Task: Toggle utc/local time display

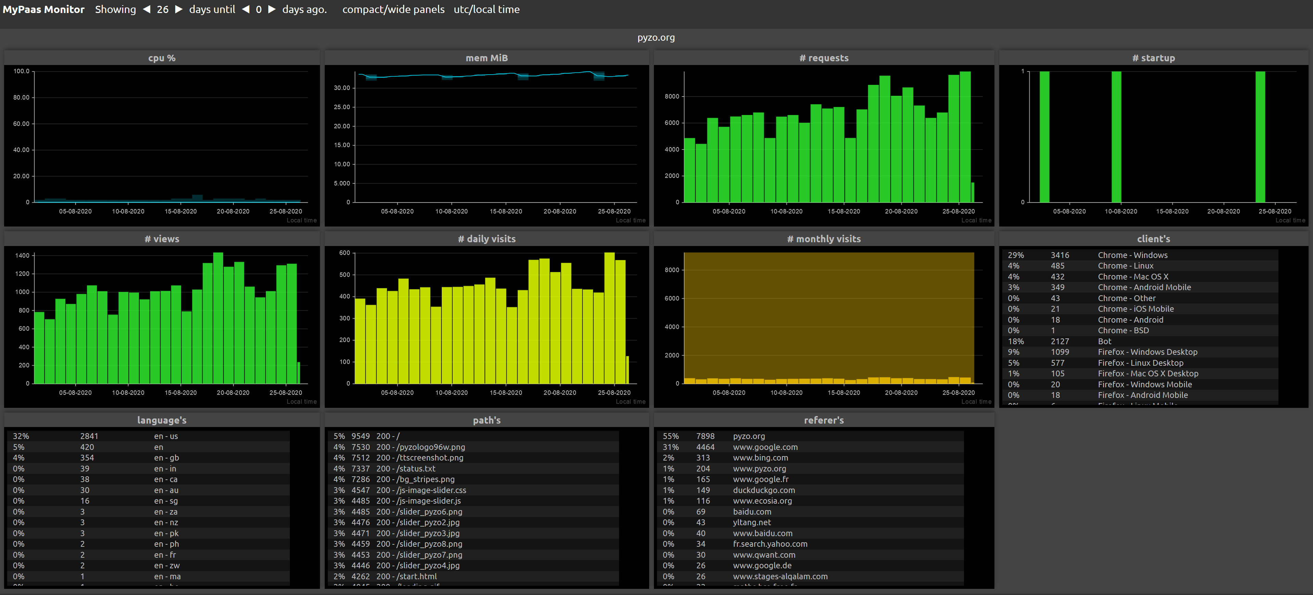Action: (x=486, y=10)
